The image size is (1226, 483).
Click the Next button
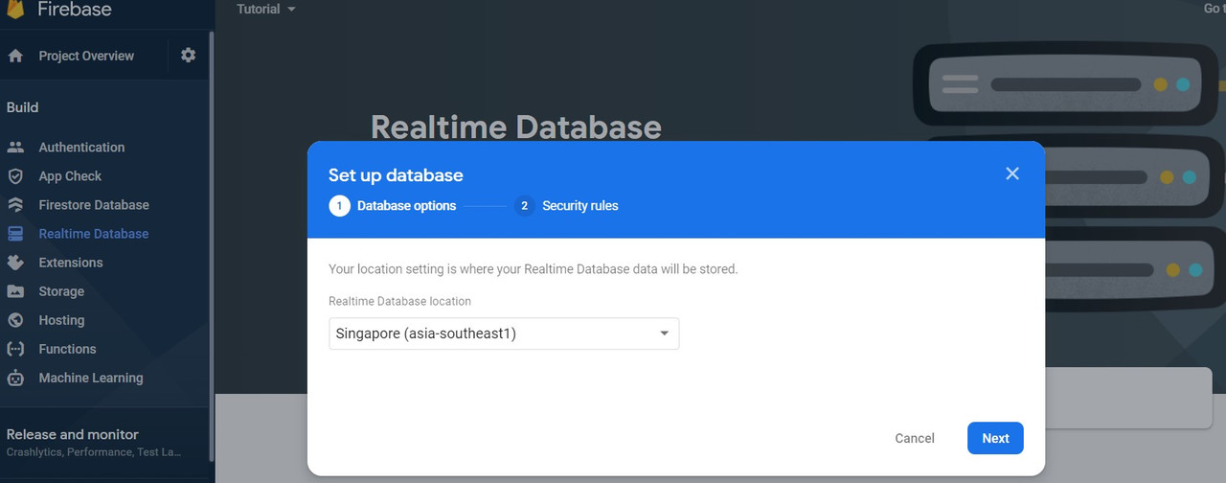(x=995, y=438)
